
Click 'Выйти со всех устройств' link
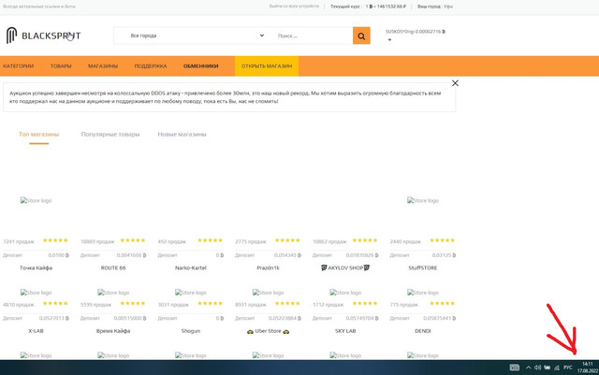click(x=294, y=7)
